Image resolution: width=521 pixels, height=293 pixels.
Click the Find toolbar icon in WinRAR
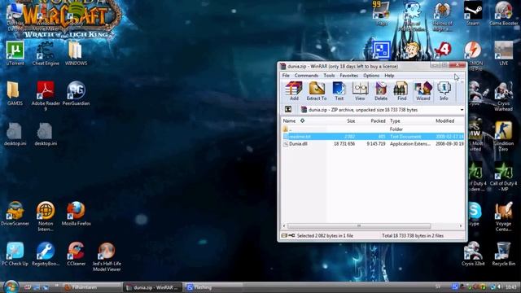click(x=401, y=91)
